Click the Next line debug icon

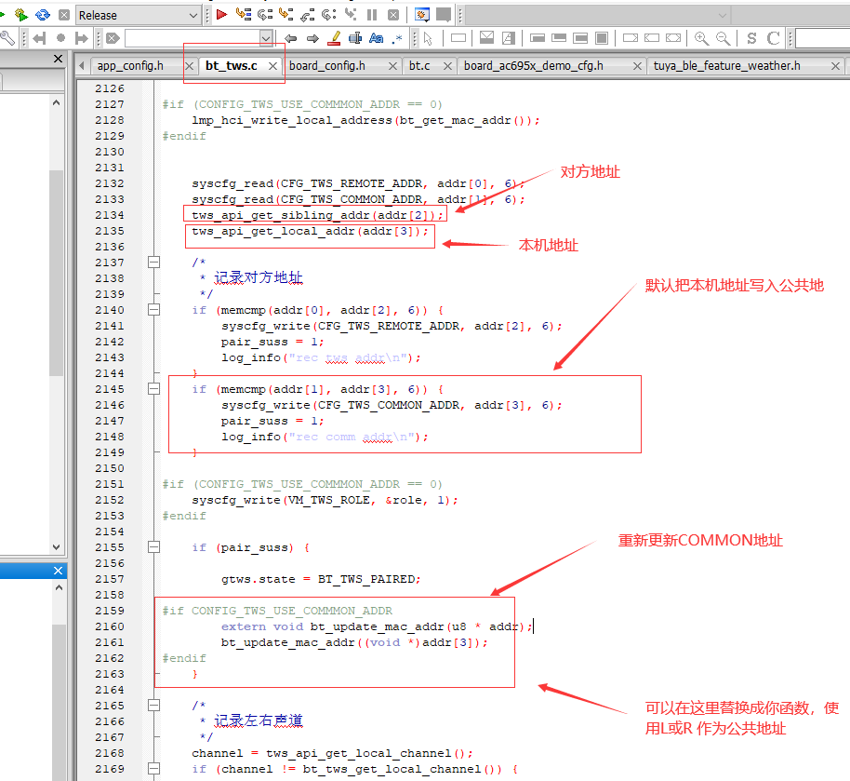pos(265,15)
